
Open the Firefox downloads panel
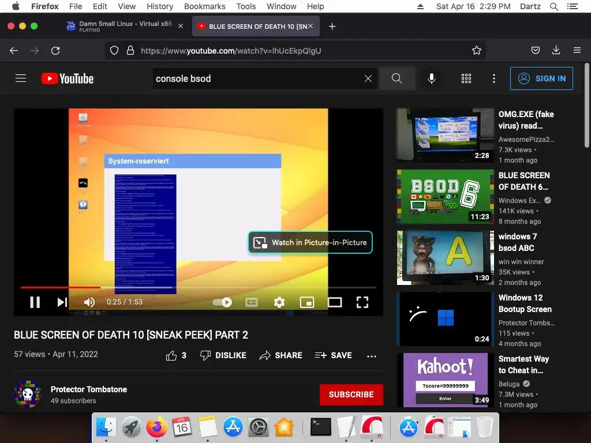[x=556, y=51]
